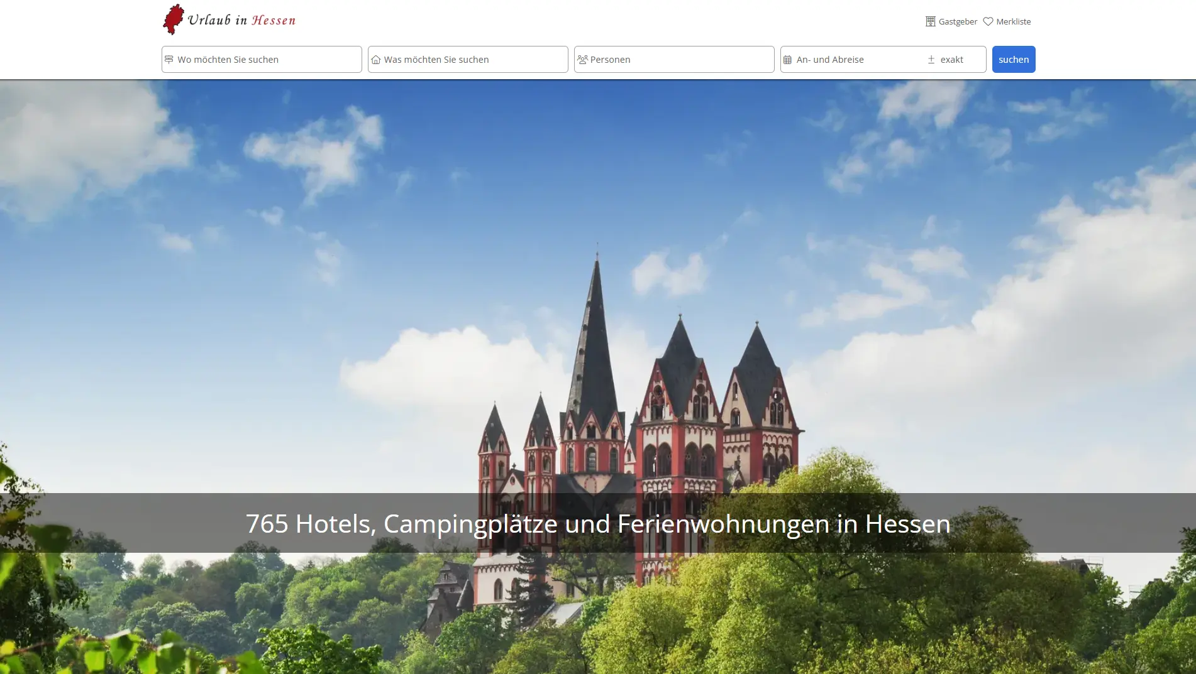This screenshot has height=674, width=1196.
Task: Expand the accommodation type suggestions list
Action: (x=467, y=59)
